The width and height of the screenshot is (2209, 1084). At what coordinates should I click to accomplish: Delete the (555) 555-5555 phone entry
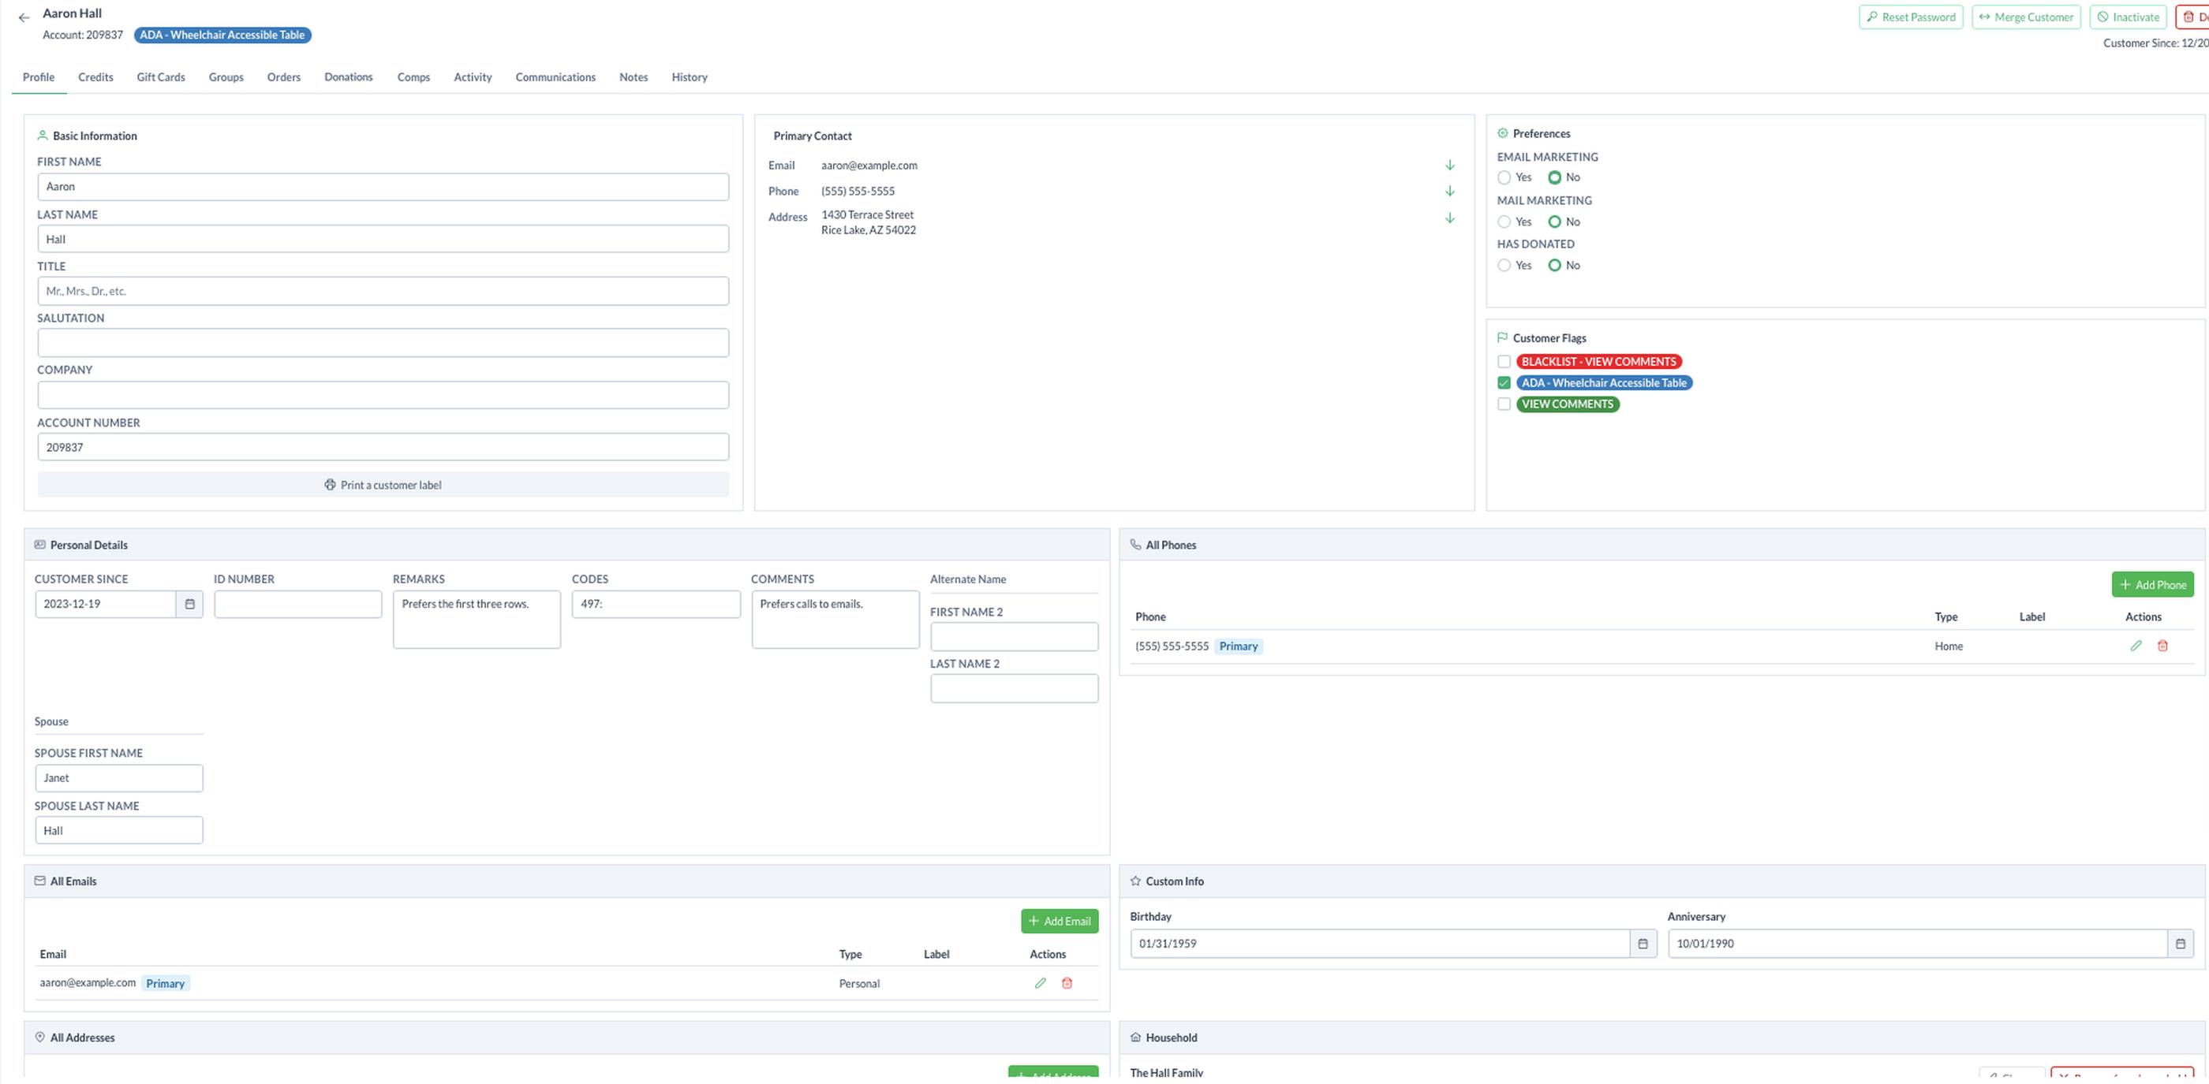coord(2162,646)
